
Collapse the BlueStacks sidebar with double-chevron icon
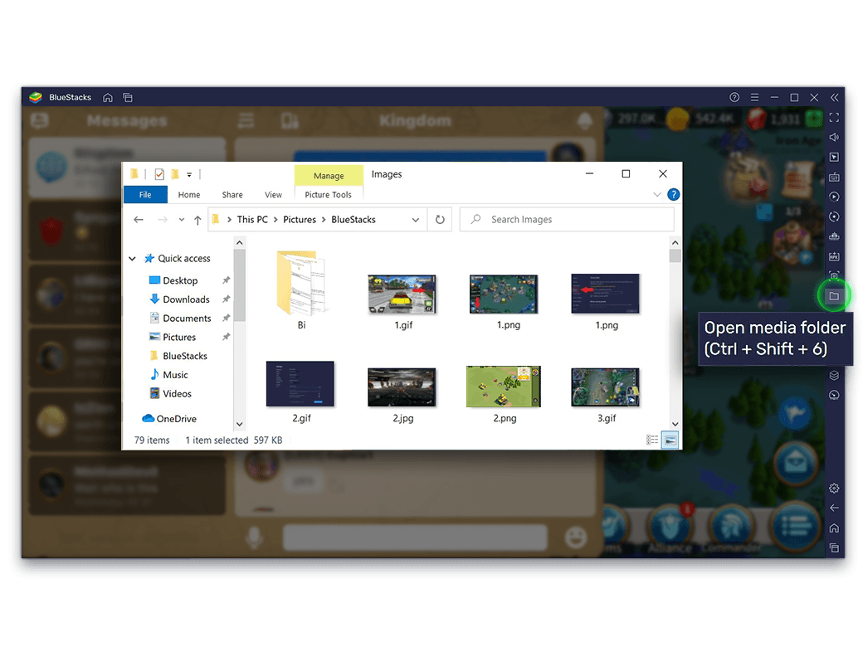(834, 97)
